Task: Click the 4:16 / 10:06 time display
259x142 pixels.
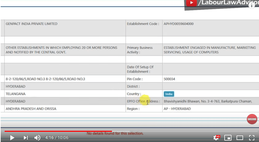Action: 57,138
